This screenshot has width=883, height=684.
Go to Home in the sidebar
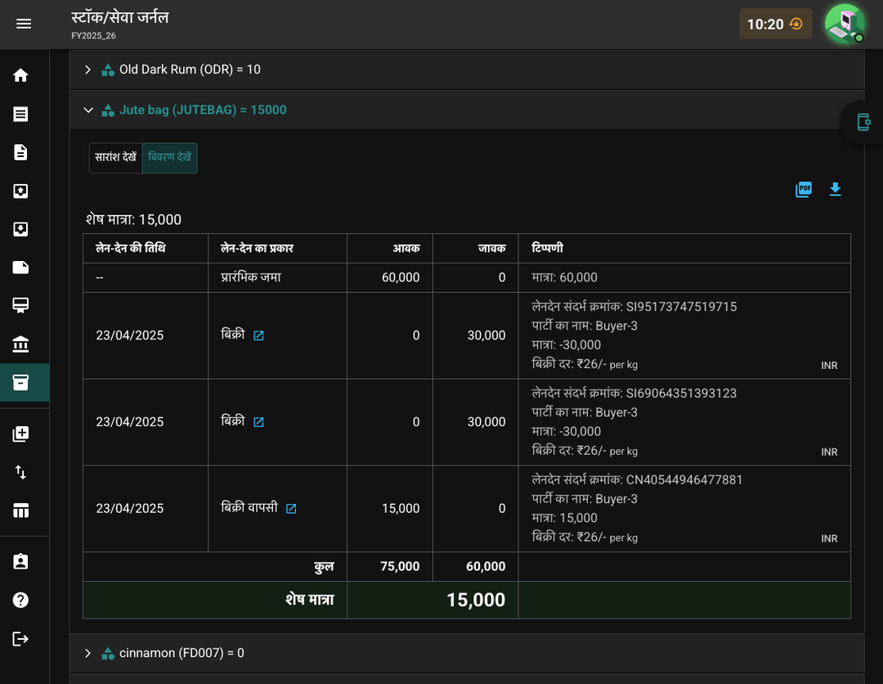point(20,75)
